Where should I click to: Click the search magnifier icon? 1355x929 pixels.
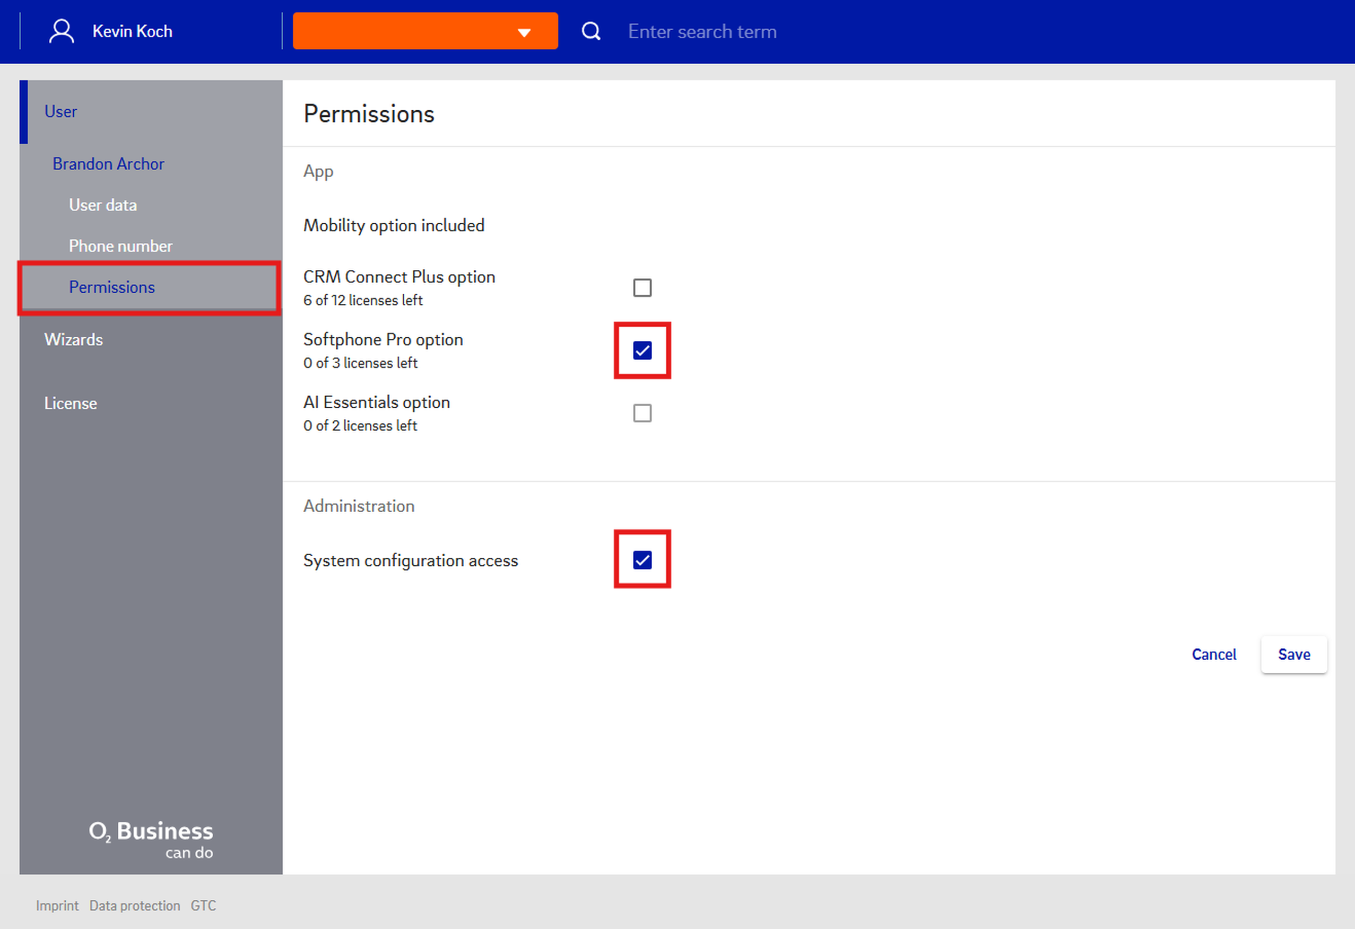pyautogui.click(x=590, y=31)
